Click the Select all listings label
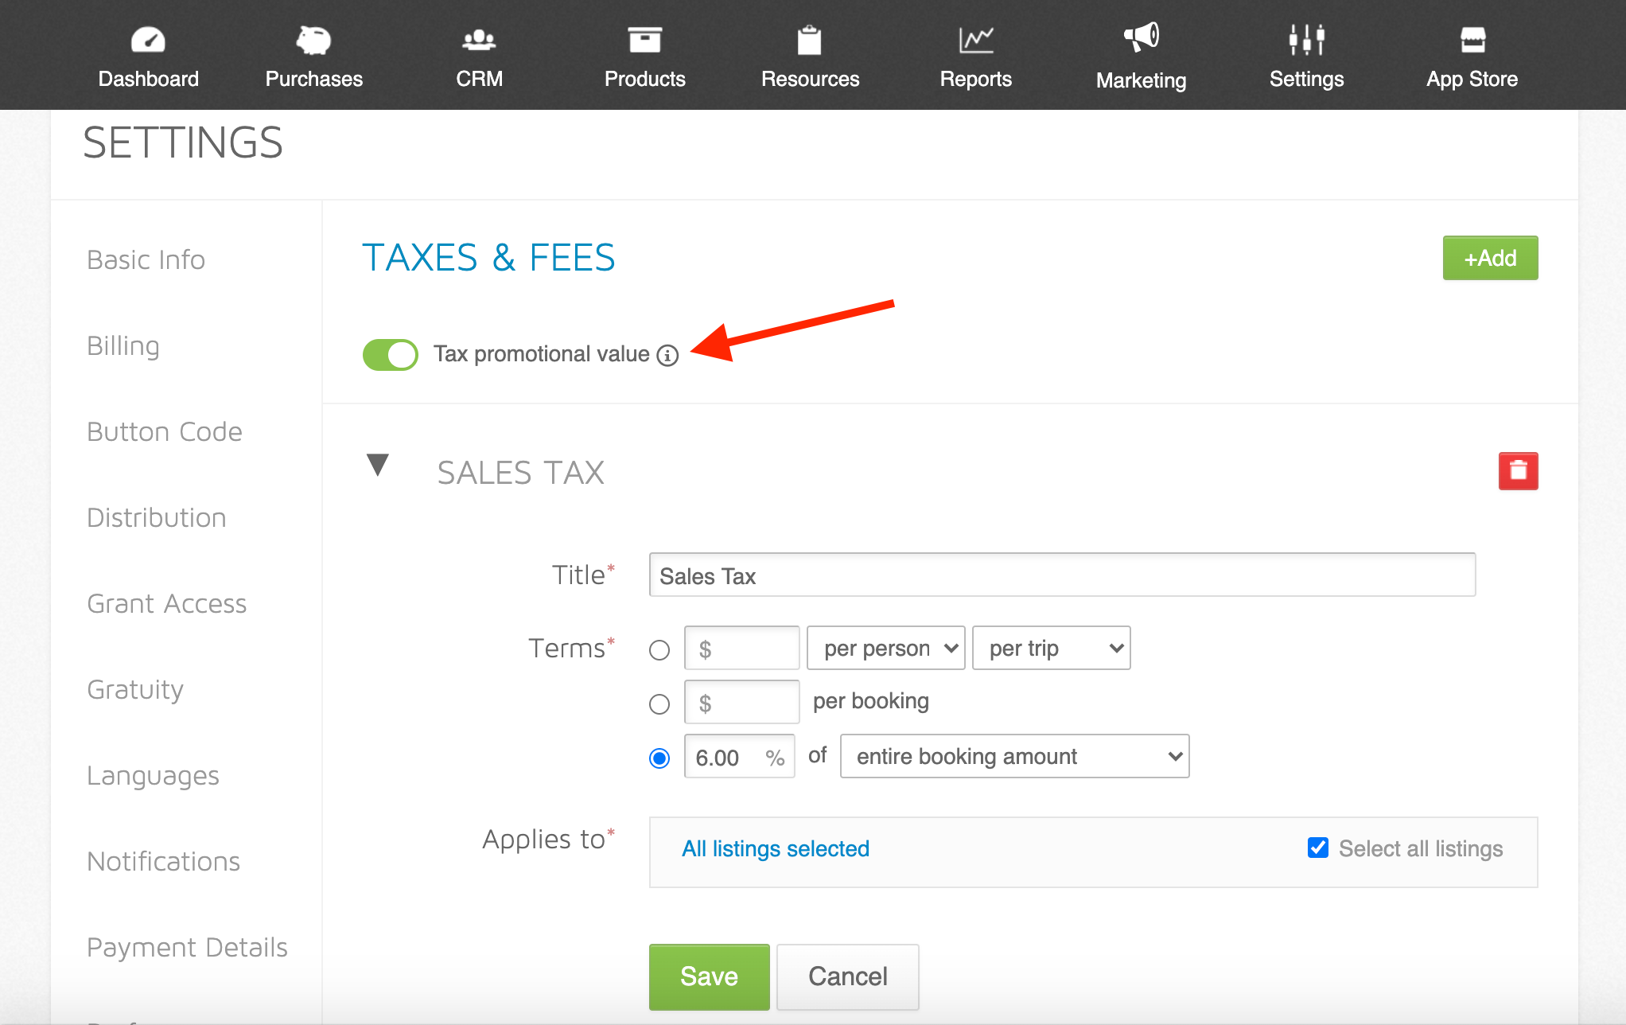The width and height of the screenshot is (1626, 1025). (x=1421, y=848)
